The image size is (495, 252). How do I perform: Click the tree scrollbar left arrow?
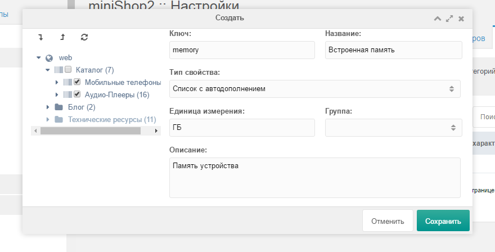[35, 130]
